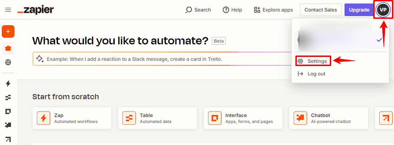Open the Home sidebar icon
The width and height of the screenshot is (394, 145).
(x=8, y=48)
